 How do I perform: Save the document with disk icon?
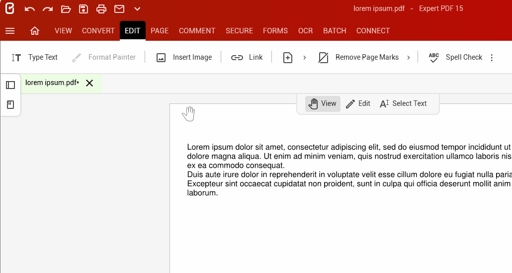point(84,9)
